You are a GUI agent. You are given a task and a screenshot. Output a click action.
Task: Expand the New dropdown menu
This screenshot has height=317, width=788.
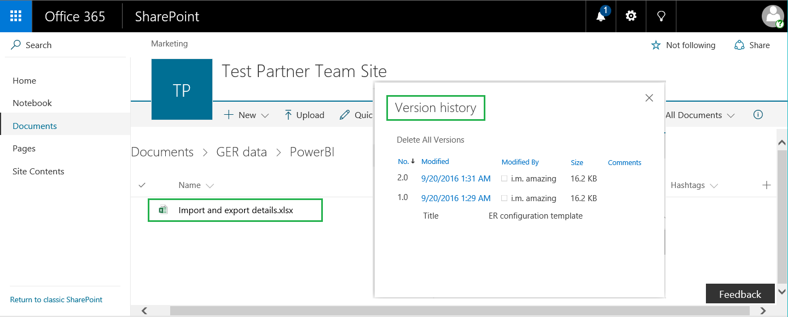coord(247,115)
